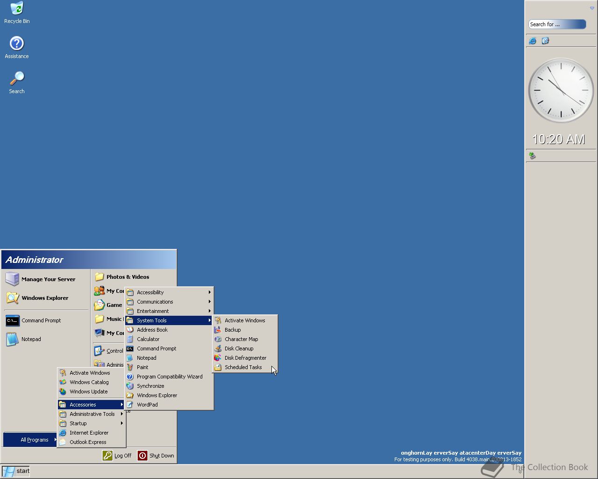Open sidebar options dropdown arrow at top
The image size is (598, 479).
pos(592,8)
